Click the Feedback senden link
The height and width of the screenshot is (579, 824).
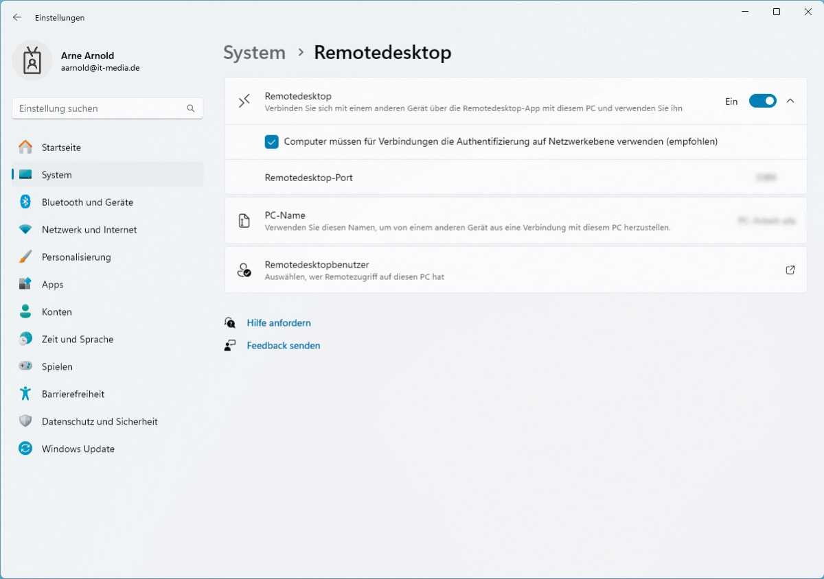(283, 345)
